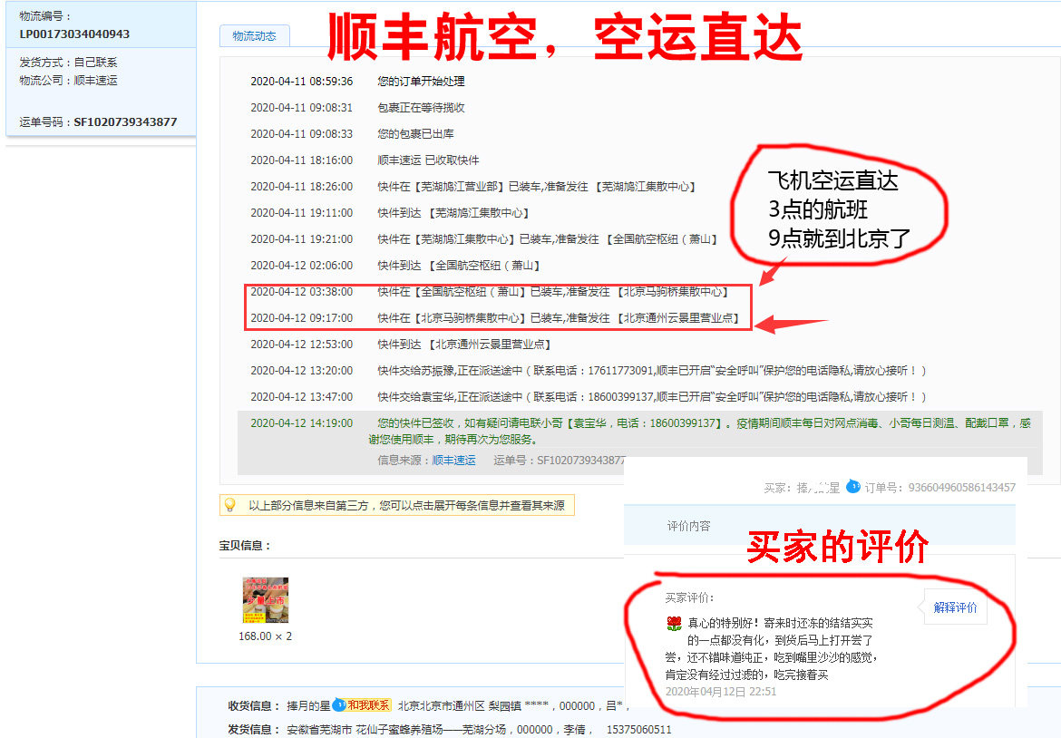
Task: Click the 13:20:00 苏振豫 delivery entry
Action: click(x=588, y=371)
